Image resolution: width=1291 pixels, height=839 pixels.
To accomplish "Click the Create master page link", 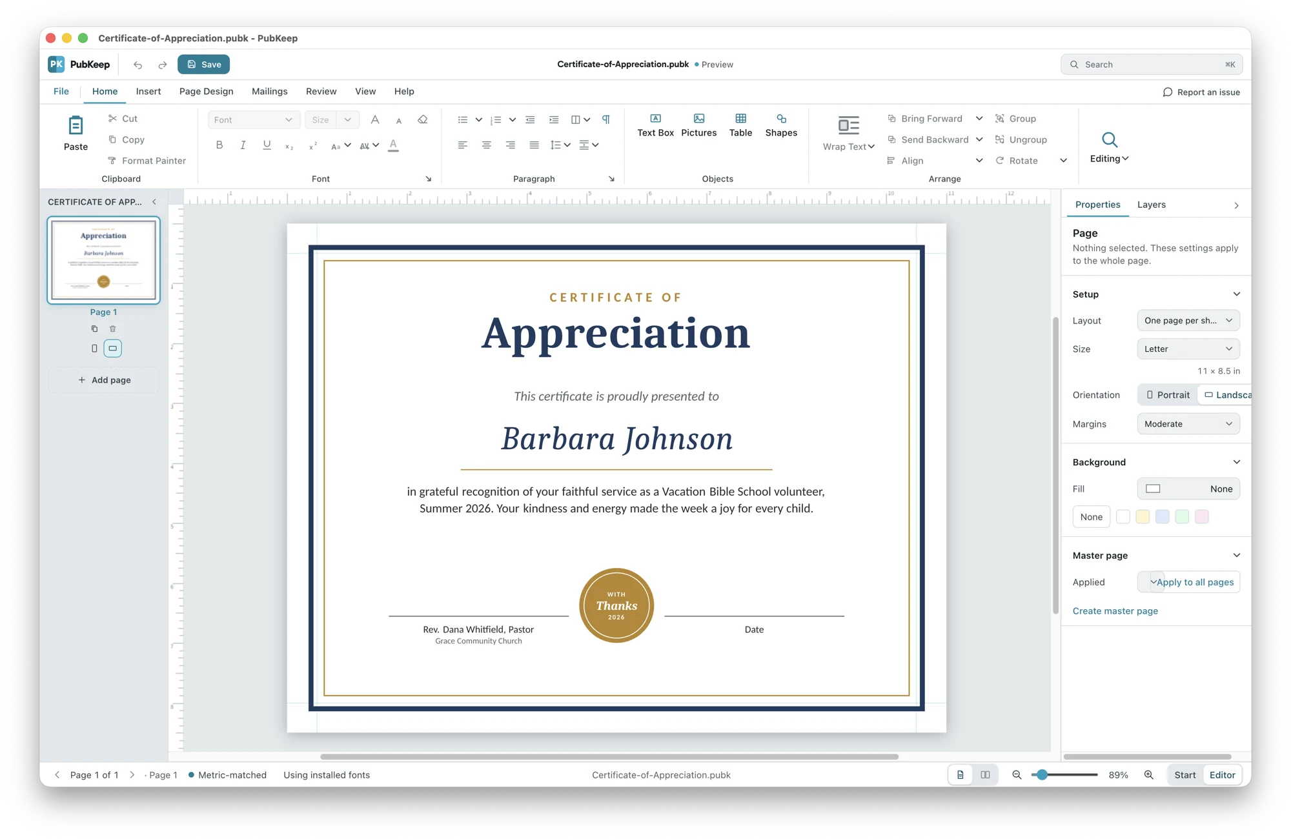I will tap(1115, 611).
